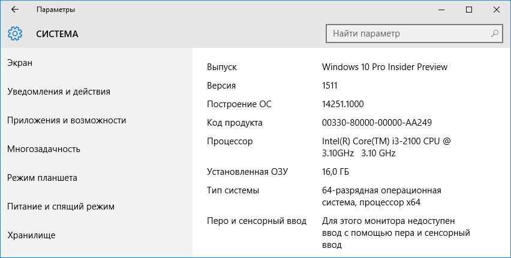The width and height of the screenshot is (511, 258).
Task: Go back using the arrow icon
Action: [15, 10]
